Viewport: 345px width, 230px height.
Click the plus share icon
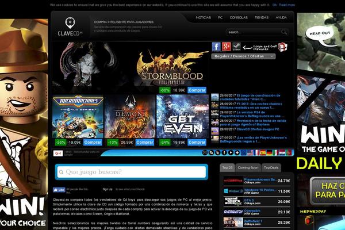tap(237, 152)
